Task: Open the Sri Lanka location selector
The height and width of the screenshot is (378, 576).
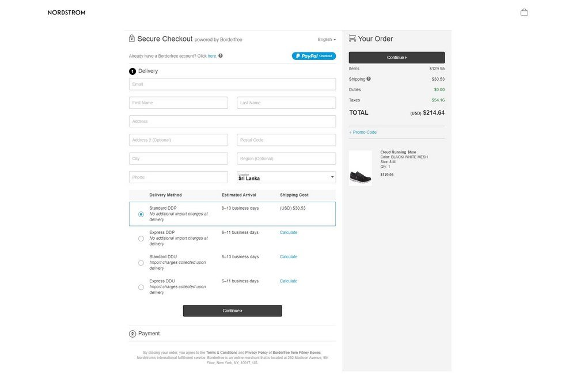Action: coord(286,176)
